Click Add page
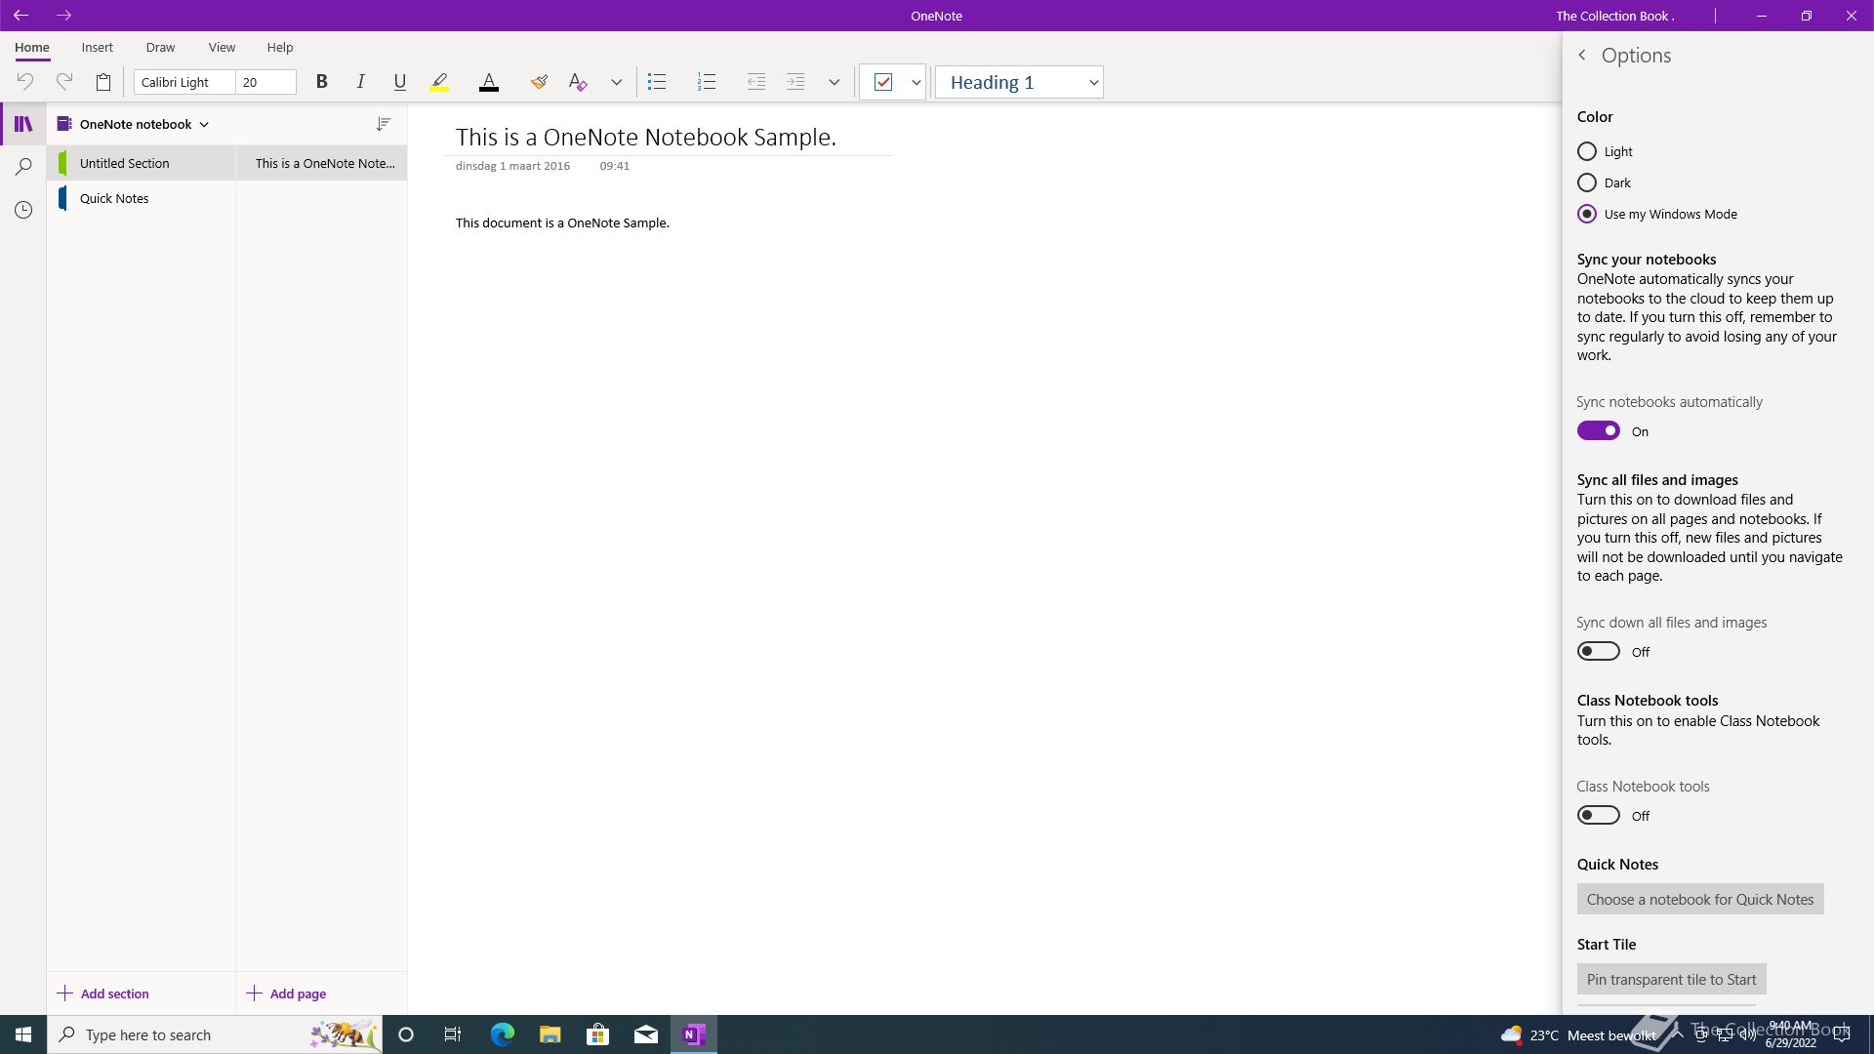 pyautogui.click(x=287, y=993)
